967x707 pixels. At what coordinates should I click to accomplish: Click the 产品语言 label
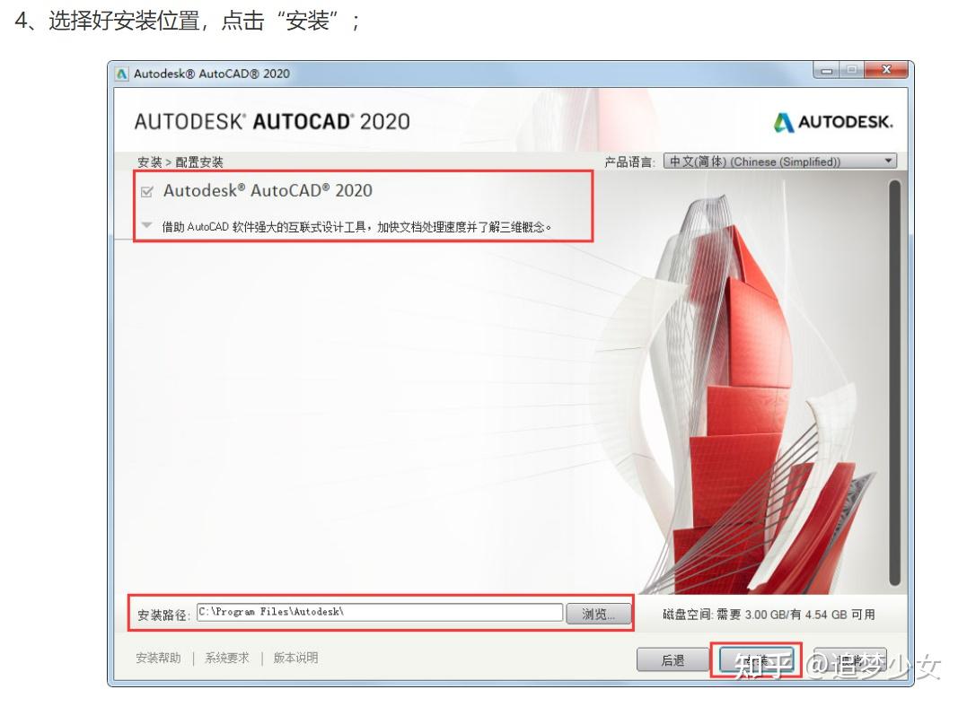tap(629, 162)
